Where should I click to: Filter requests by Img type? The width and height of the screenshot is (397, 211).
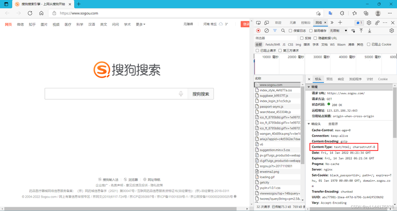(298, 44)
